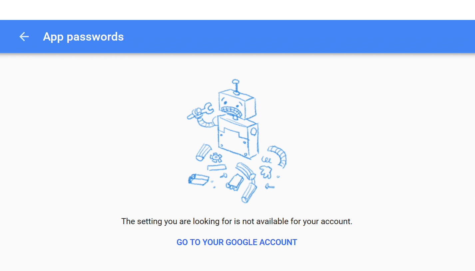
Task: Click the back arrow in the blue header
Action: click(24, 37)
